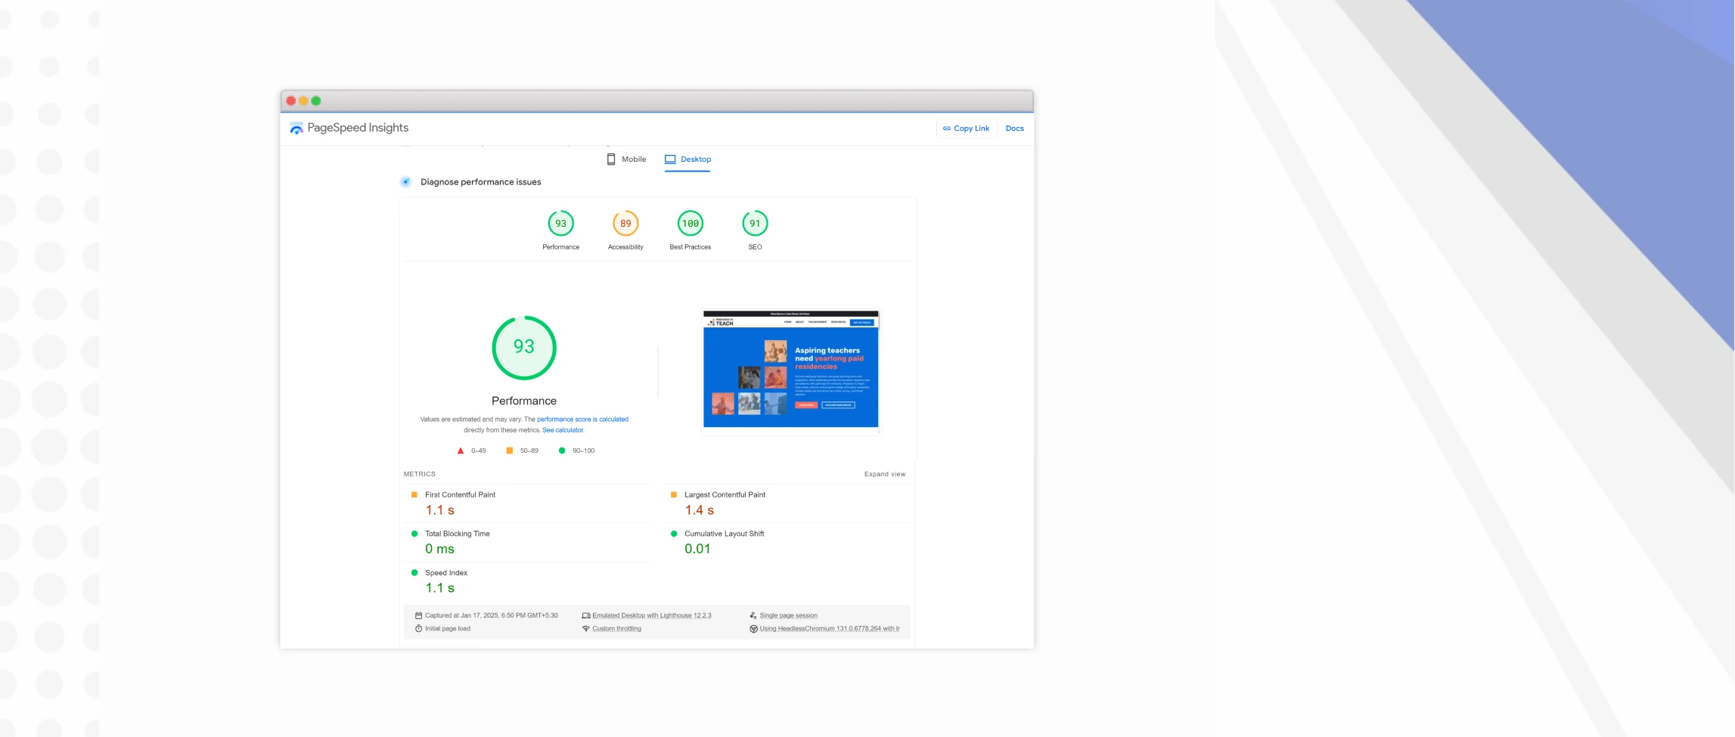
Task: Click the wifi icon beside Custom throttling
Action: point(586,629)
